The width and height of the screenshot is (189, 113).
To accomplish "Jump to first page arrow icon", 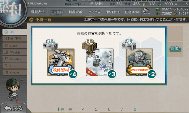I will click(x=61, y=109).
